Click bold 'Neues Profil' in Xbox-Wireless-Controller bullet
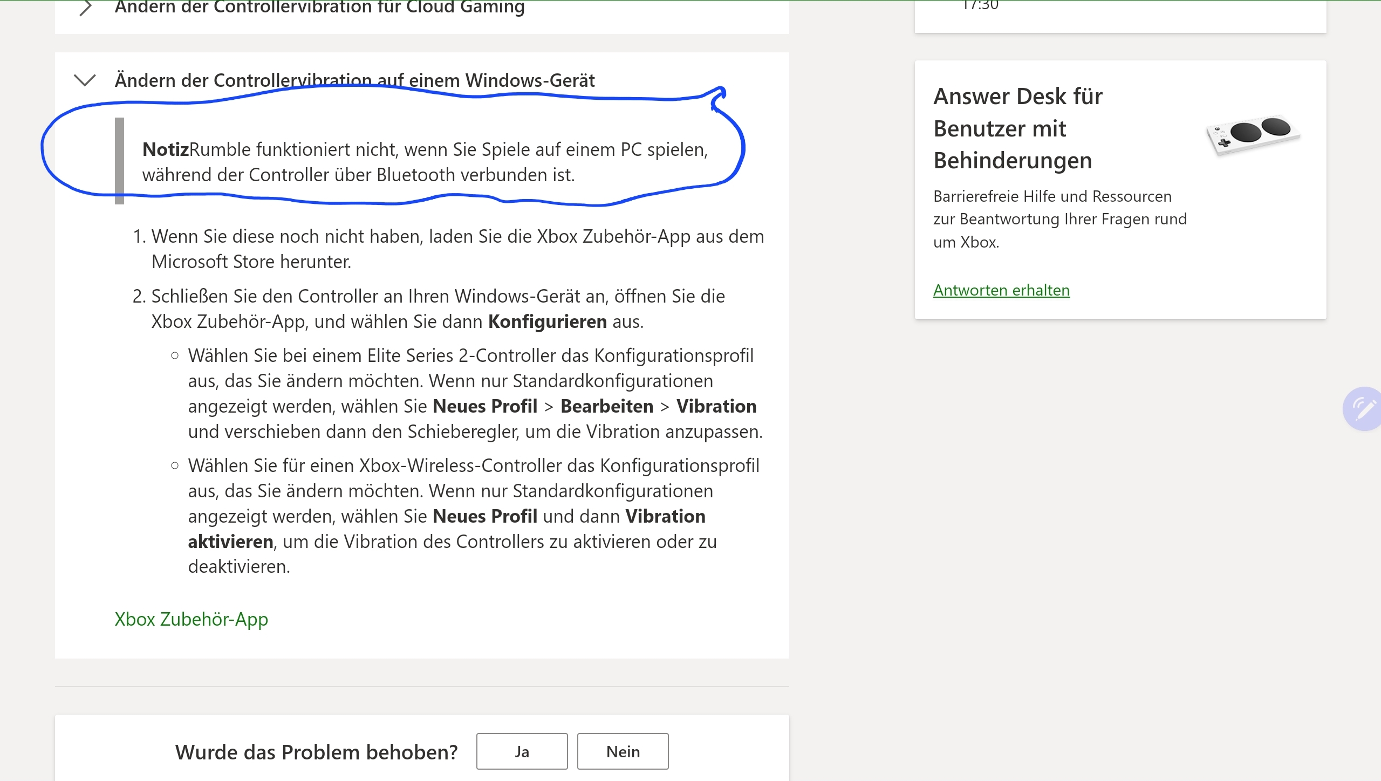 484,516
